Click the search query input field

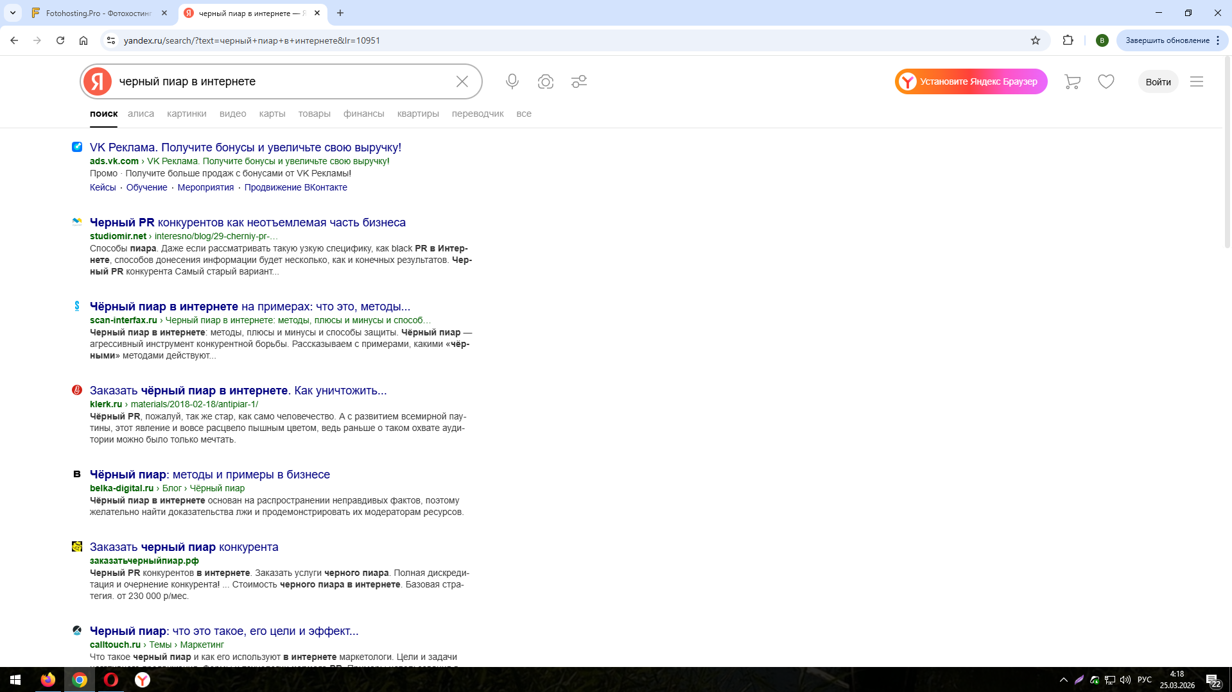tap(282, 81)
